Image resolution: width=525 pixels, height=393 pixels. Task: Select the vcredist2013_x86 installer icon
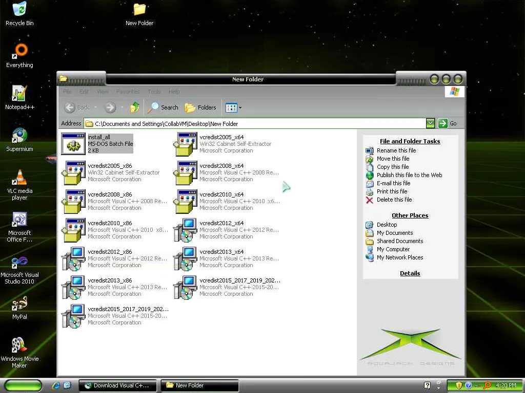point(73,288)
